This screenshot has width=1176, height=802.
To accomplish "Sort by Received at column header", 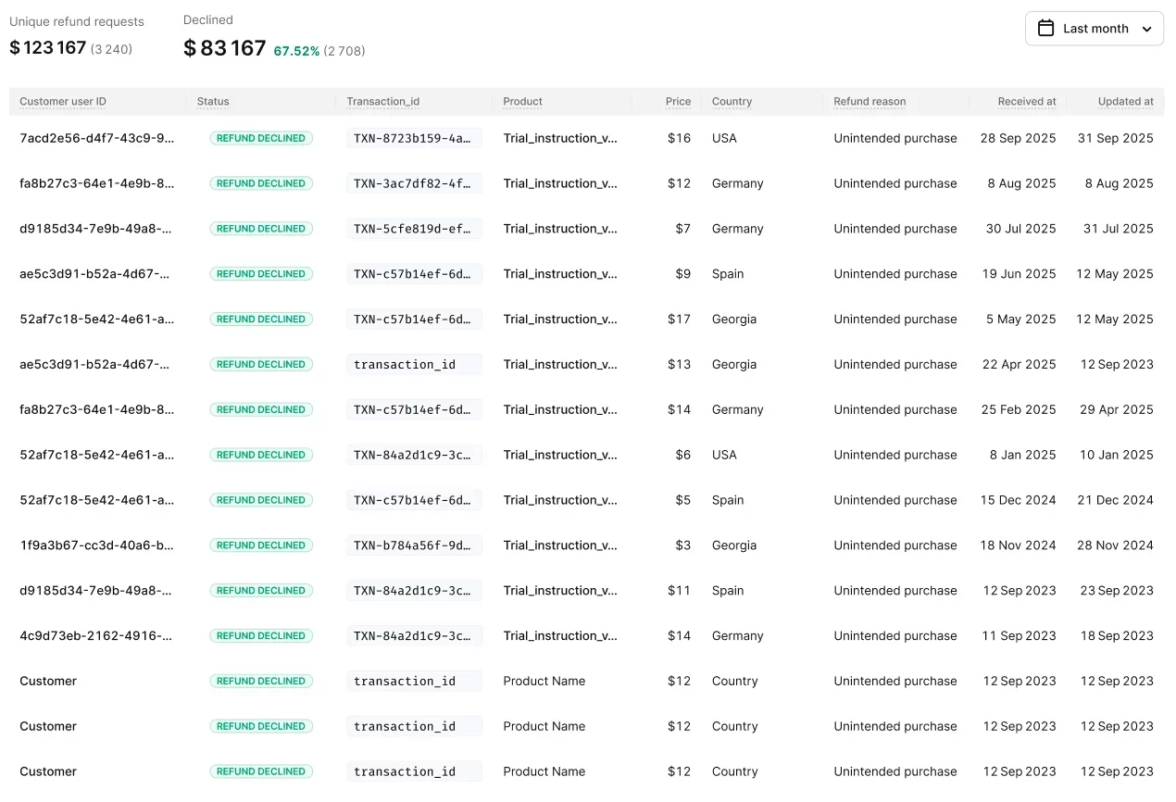I will [x=1027, y=102].
